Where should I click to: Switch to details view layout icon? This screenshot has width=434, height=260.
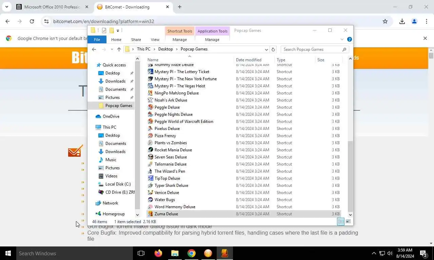coord(341,222)
